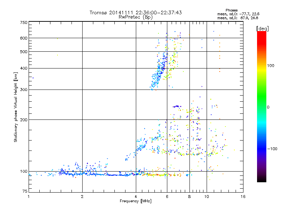
Task: Click the "RwPretec (8p)" subtitle
Action: [135, 17]
